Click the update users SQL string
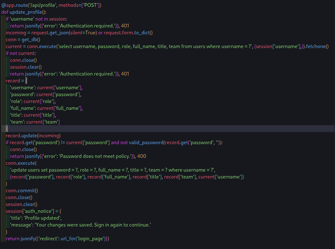 point(112,170)
